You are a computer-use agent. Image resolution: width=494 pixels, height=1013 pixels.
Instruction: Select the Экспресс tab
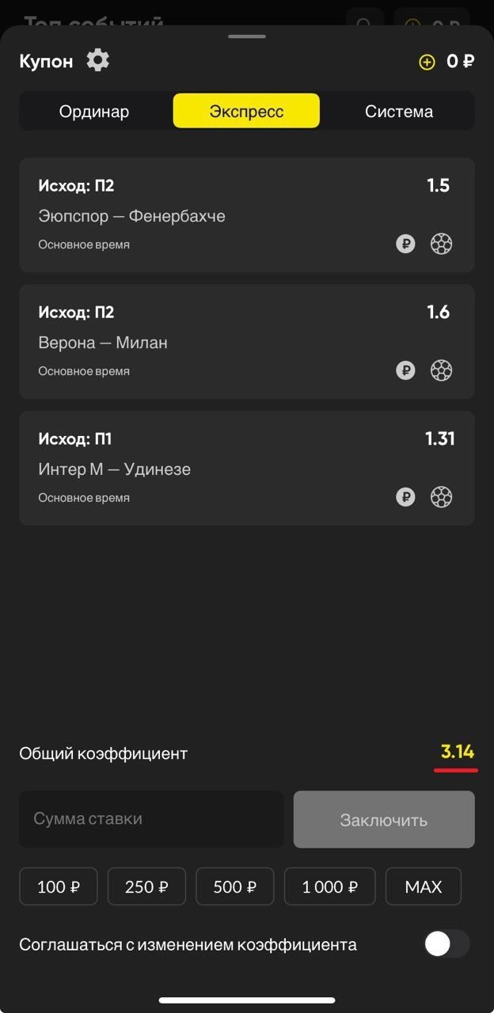click(246, 112)
